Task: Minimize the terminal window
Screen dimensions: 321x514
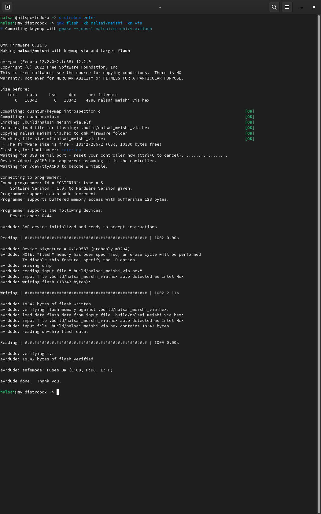Action: pos(302,7)
